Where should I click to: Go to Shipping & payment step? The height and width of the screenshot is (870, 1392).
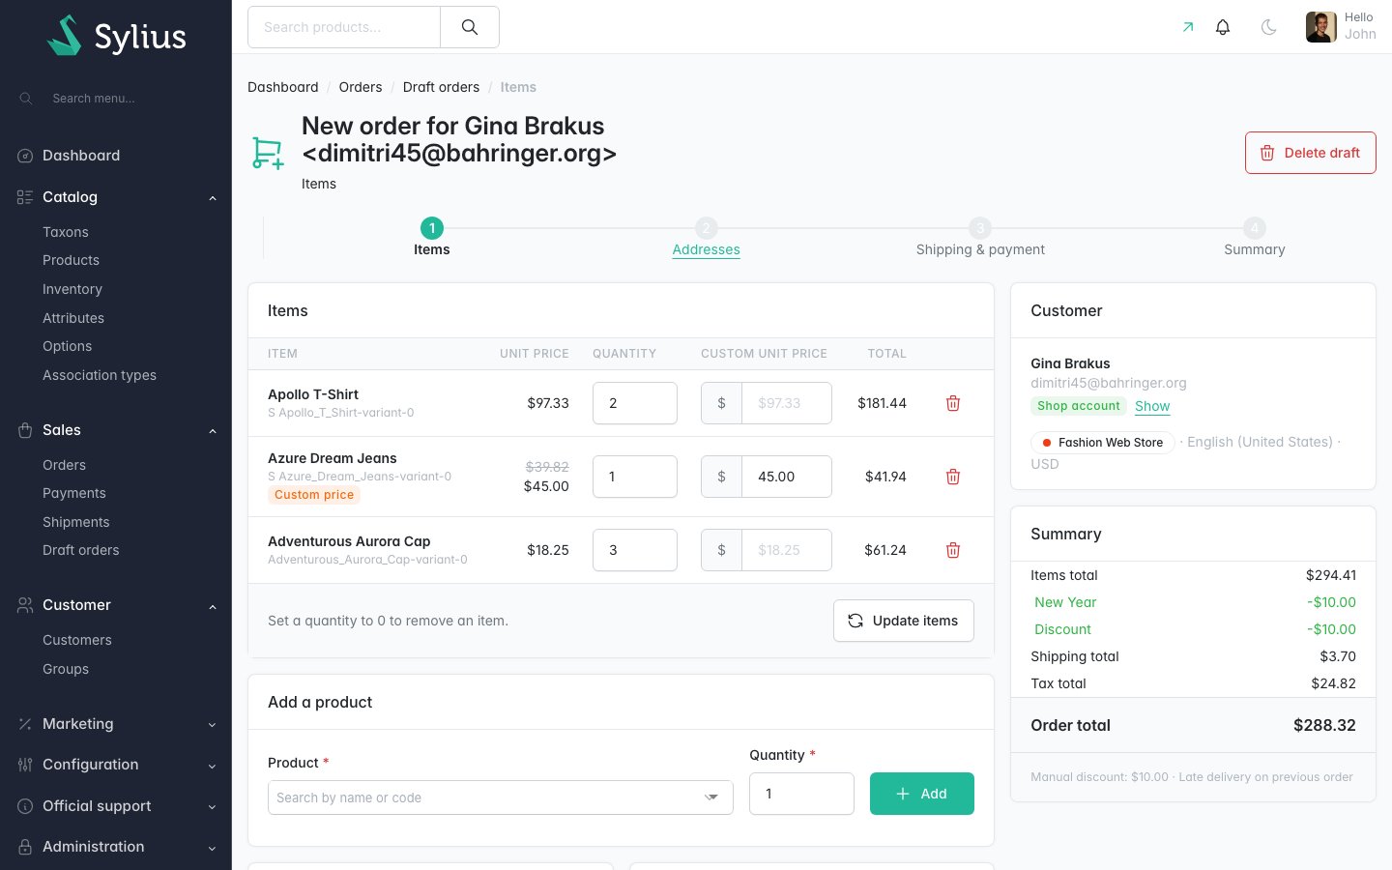pyautogui.click(x=980, y=249)
